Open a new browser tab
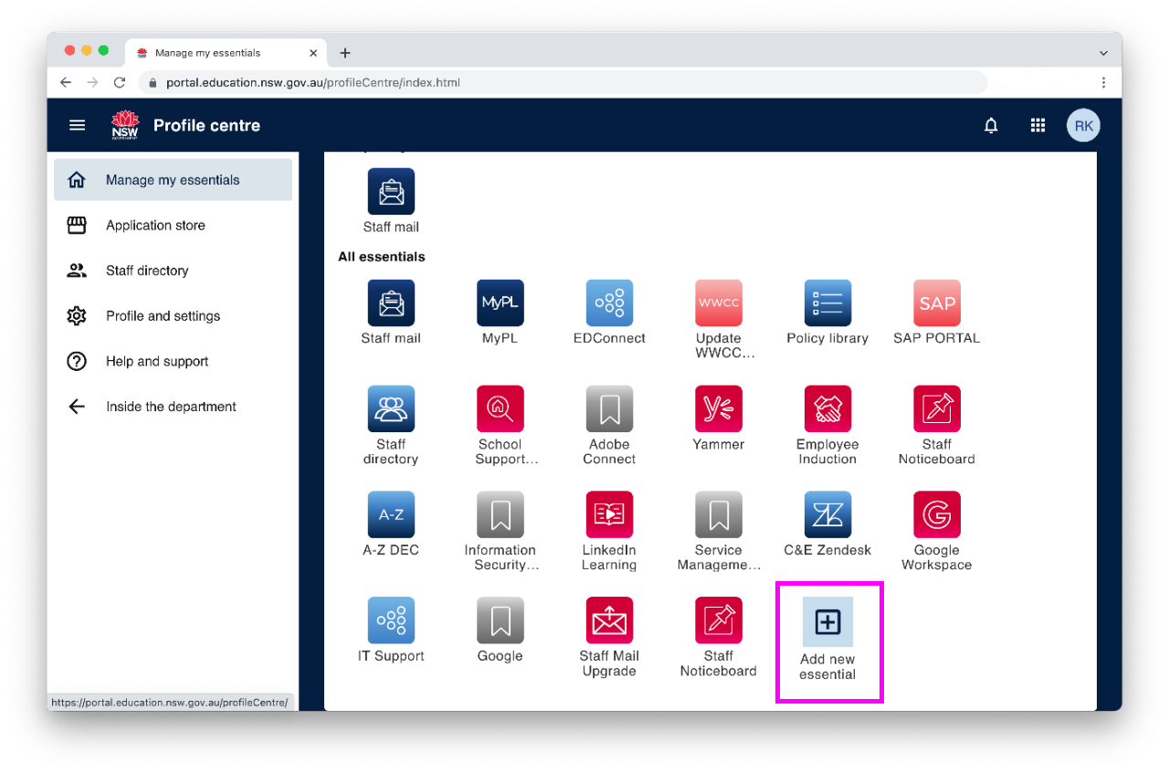 pyautogui.click(x=345, y=53)
